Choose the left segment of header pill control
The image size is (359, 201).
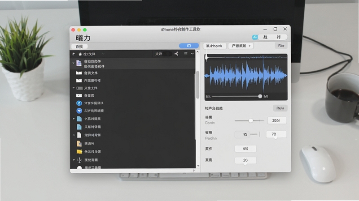point(265,37)
